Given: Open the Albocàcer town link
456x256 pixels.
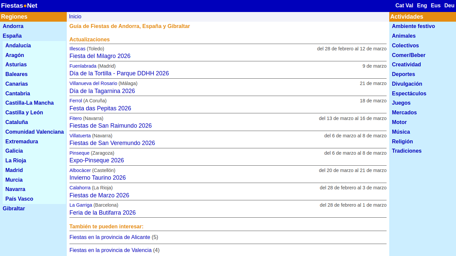Looking at the screenshot, I should pyautogui.click(x=80, y=170).
